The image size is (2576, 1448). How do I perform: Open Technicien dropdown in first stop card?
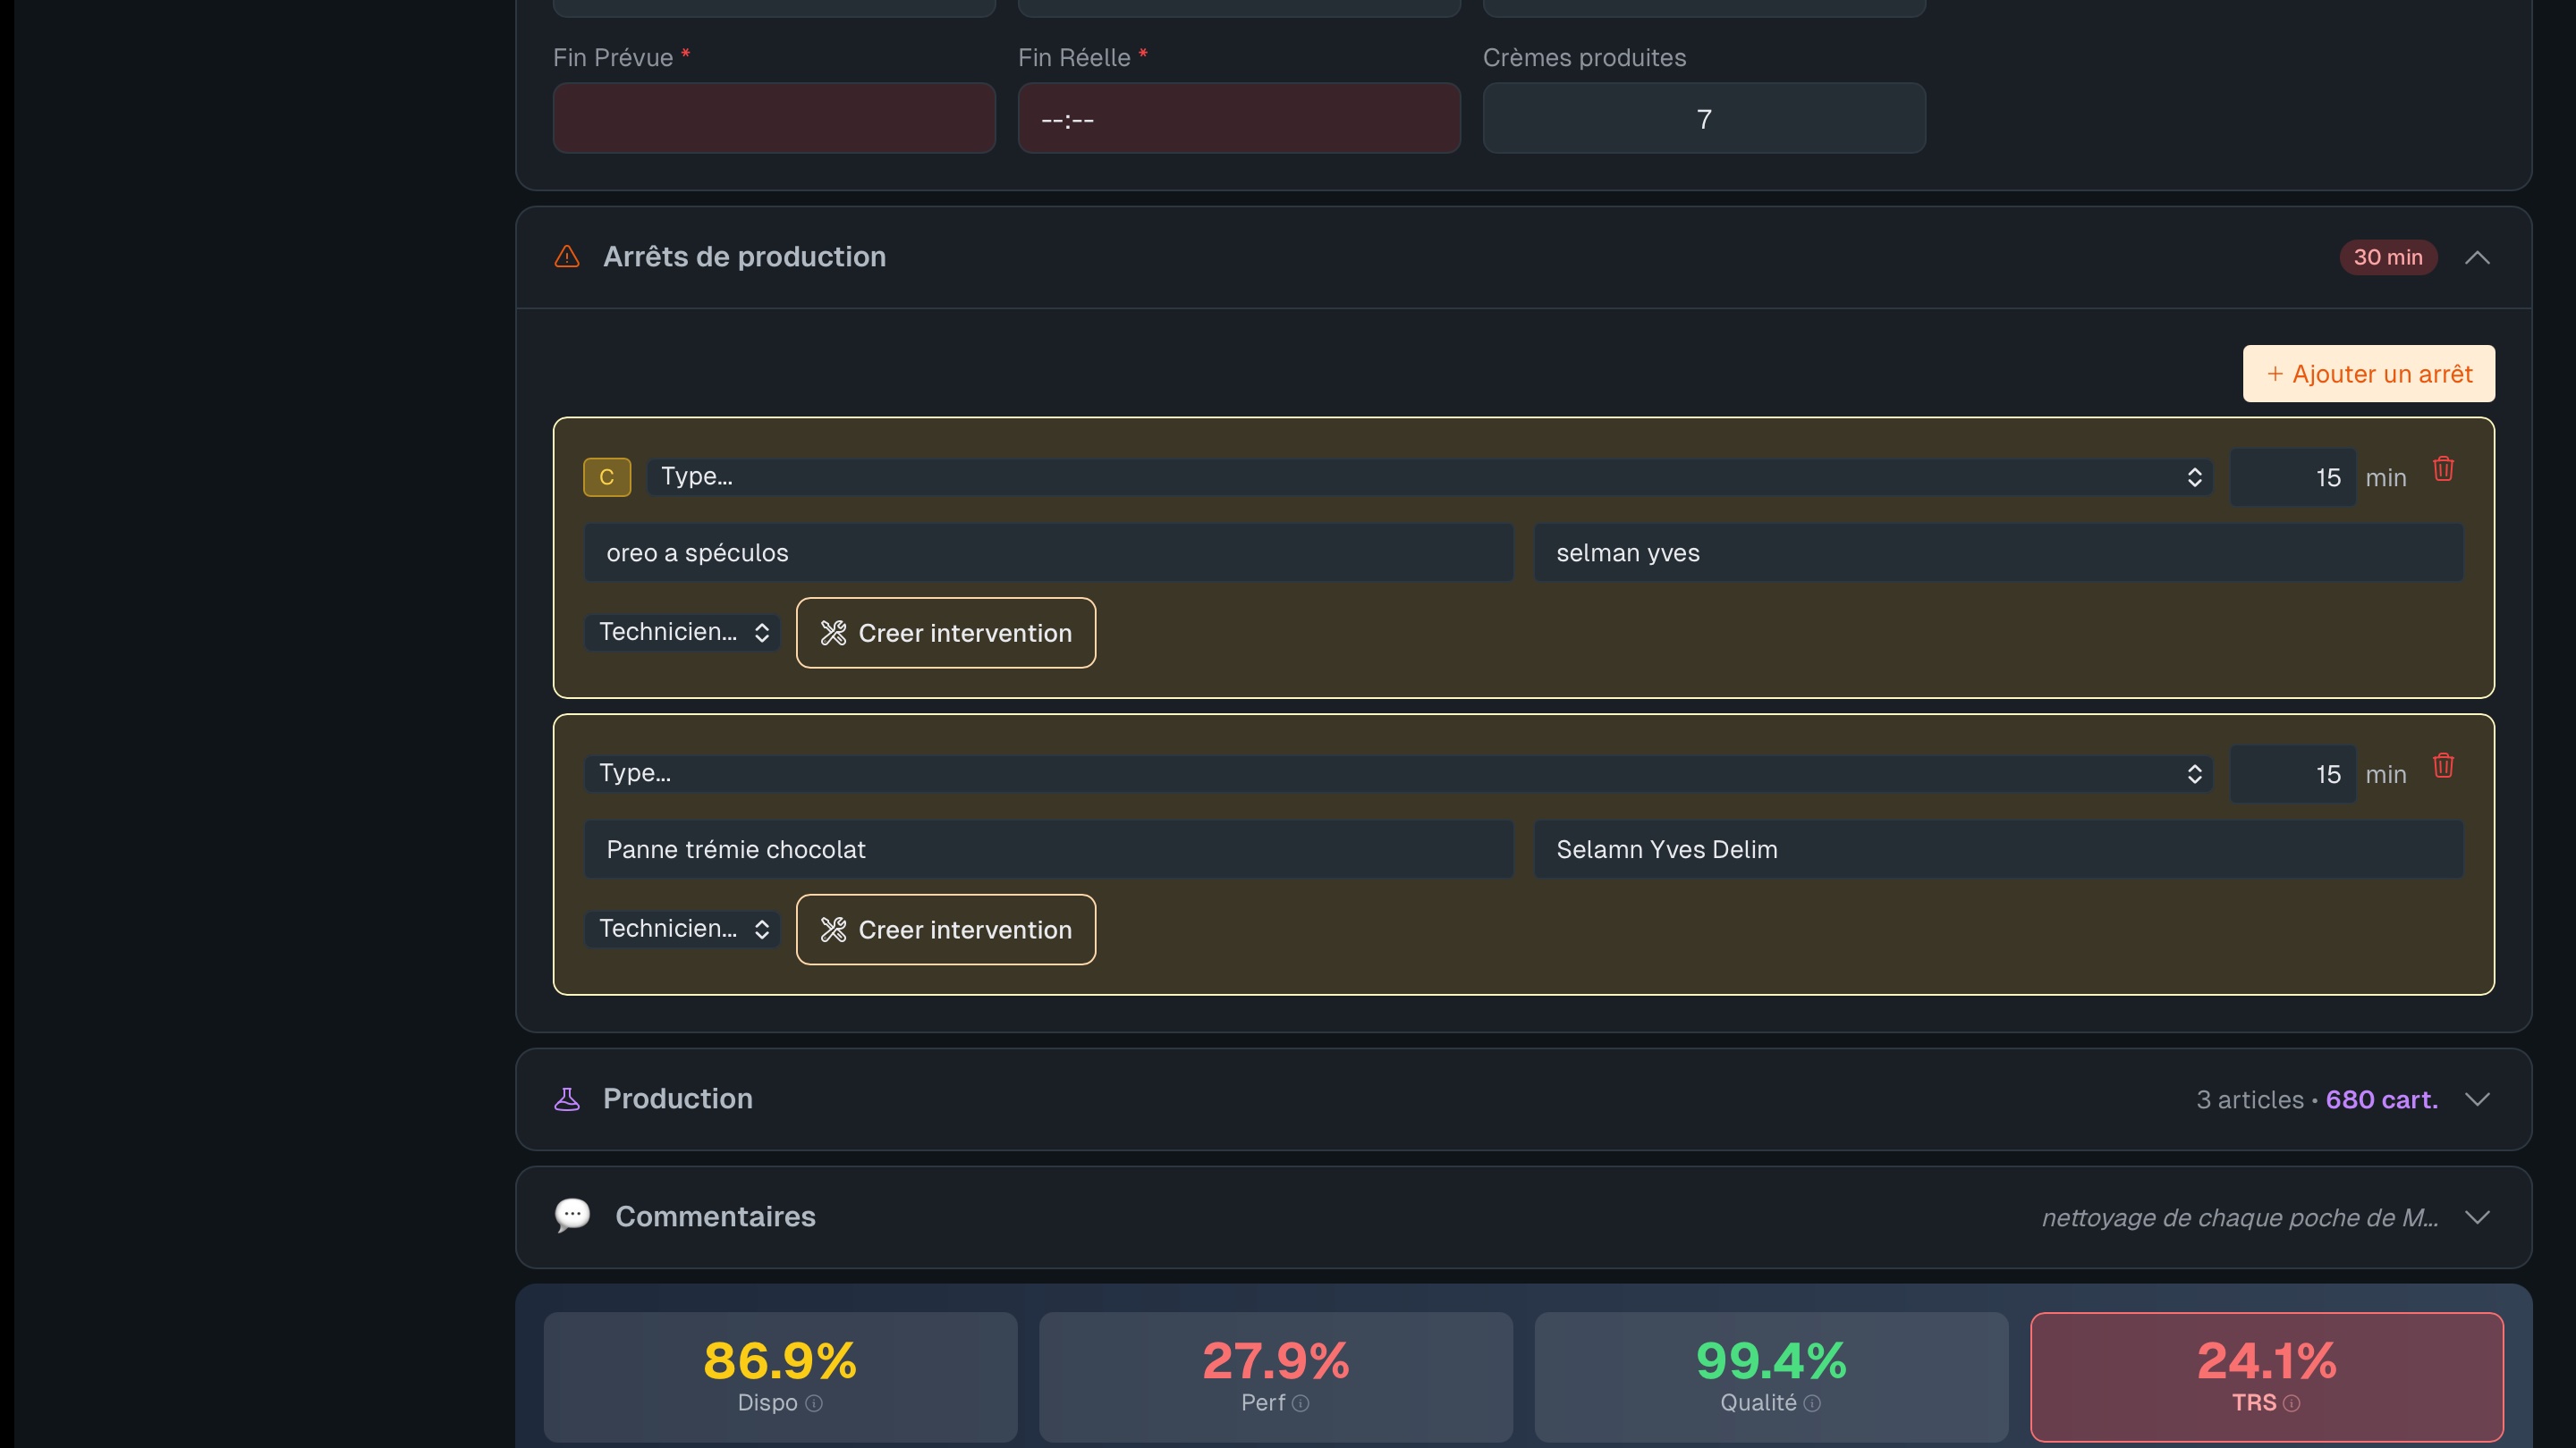(682, 633)
